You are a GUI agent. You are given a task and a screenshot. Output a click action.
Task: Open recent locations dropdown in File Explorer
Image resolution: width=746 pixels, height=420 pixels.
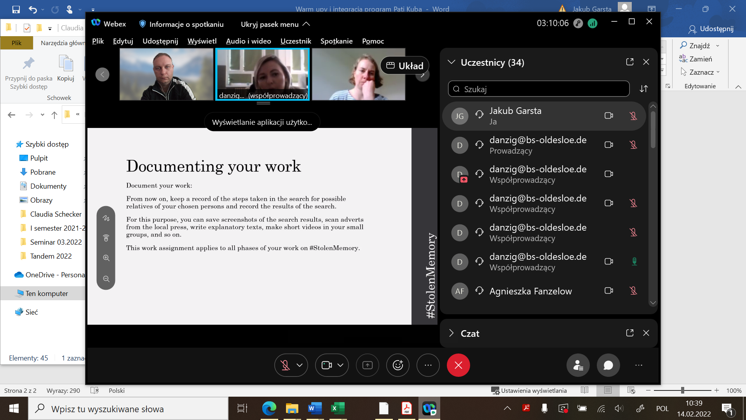tap(42, 115)
